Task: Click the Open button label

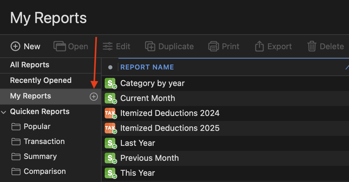Action: pyautogui.click(x=78, y=46)
